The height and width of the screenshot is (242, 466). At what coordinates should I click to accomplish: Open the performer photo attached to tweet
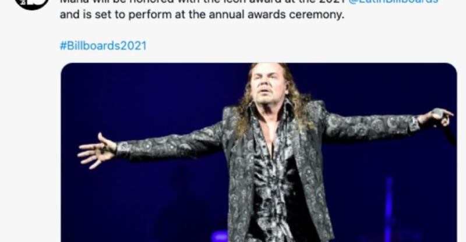(259, 152)
